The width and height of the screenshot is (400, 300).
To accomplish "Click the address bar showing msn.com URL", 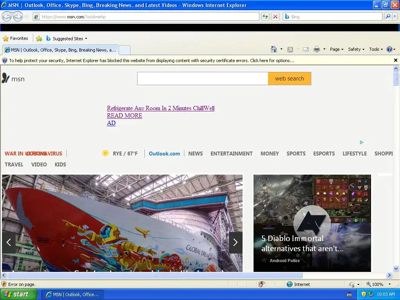I will tap(146, 17).
